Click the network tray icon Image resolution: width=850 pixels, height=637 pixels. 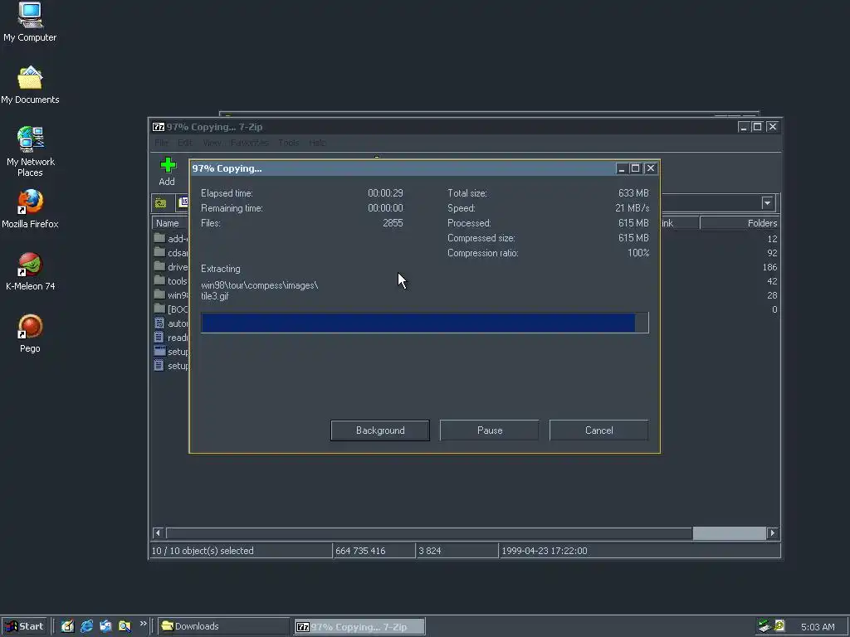[765, 626]
